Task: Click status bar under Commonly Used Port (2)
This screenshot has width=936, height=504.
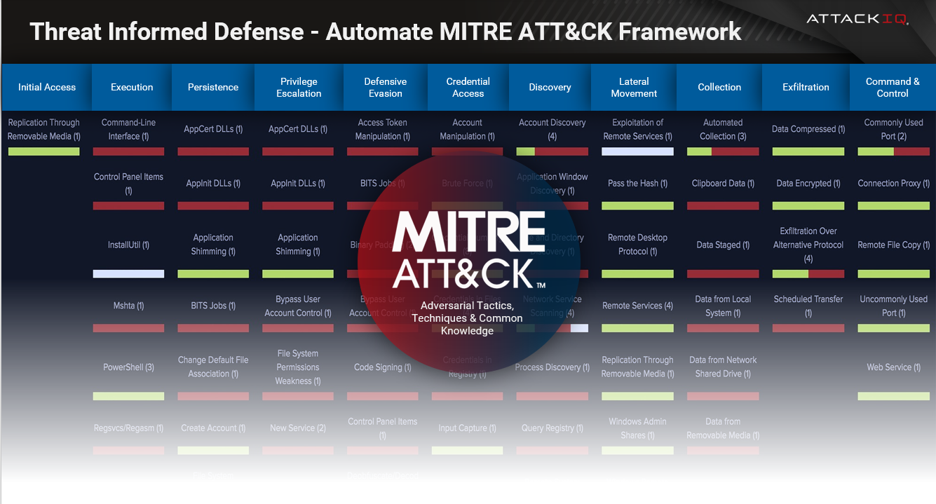Action: click(894, 151)
